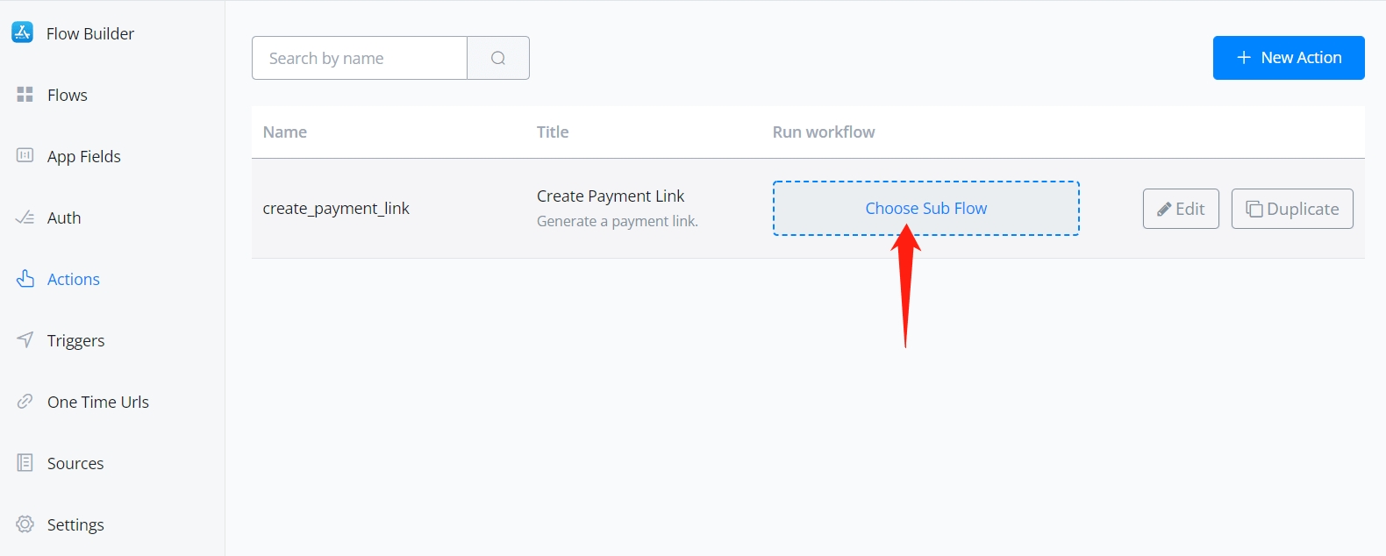Viewport: 1386px width, 556px height.
Task: Create a New Action
Action: click(x=1288, y=58)
